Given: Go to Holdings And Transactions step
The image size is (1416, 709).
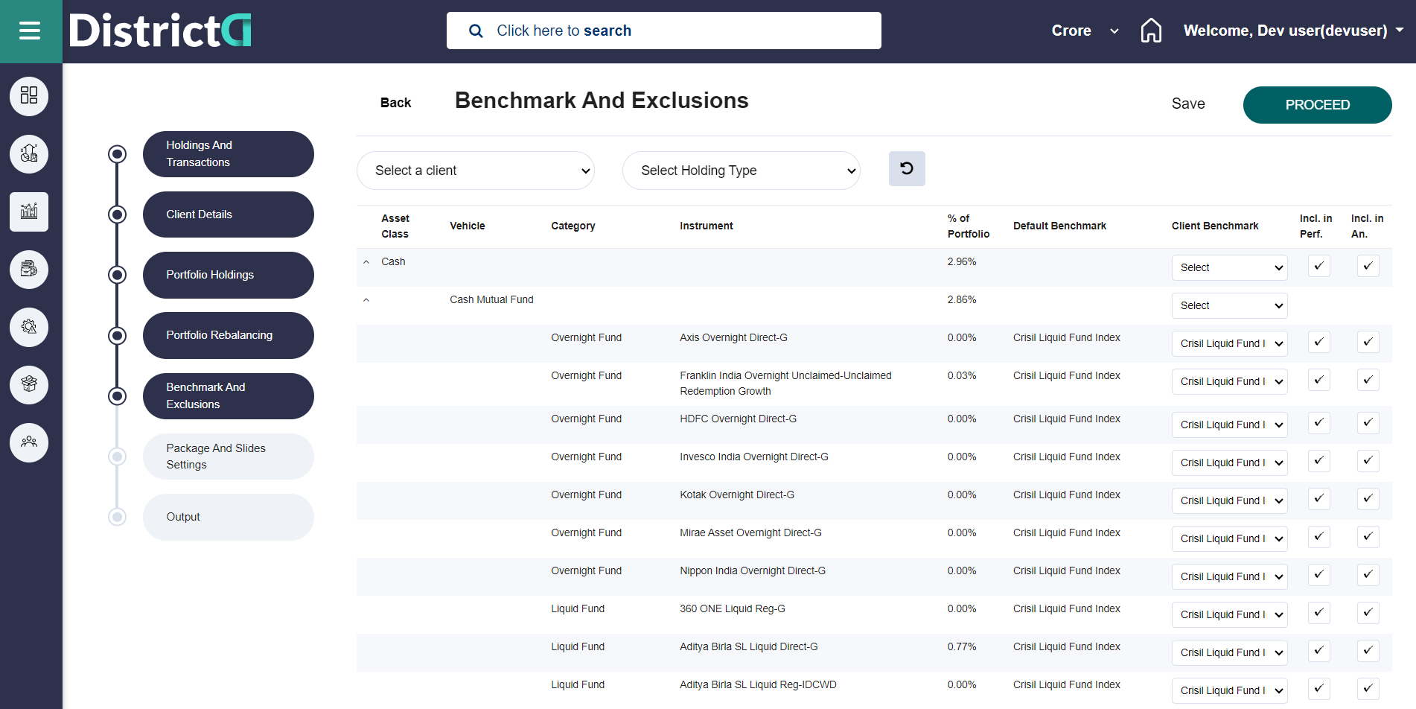Looking at the screenshot, I should [x=229, y=154].
